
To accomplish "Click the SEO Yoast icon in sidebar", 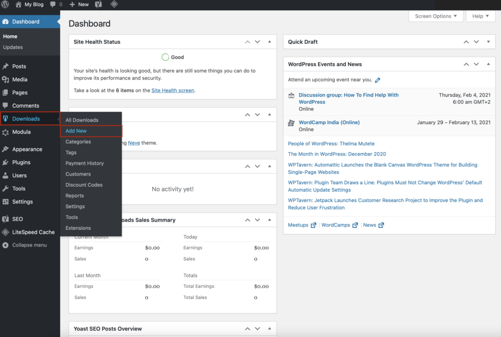I will pos(5,219).
